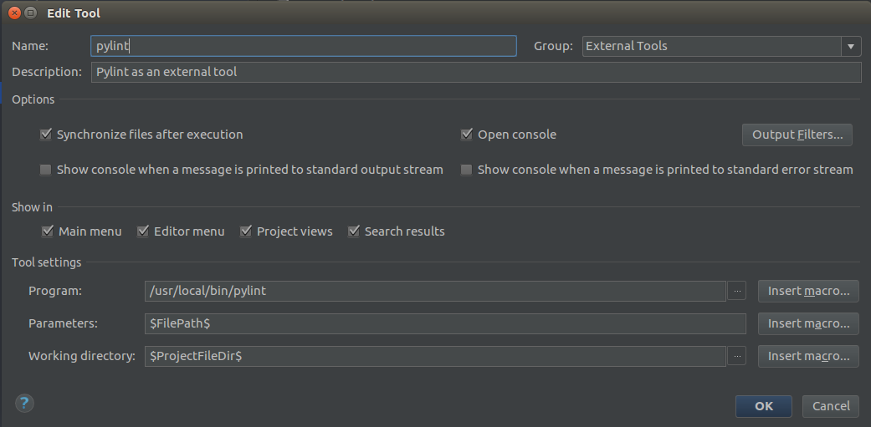This screenshot has width=871, height=427.
Task: Uncheck the Open console checkbox
Action: coord(467,135)
